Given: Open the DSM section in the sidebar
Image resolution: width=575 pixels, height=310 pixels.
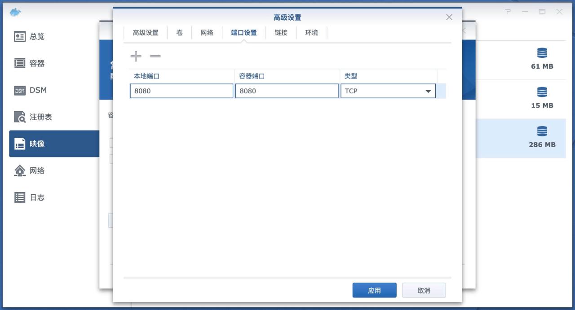Looking at the screenshot, I should tap(20, 90).
